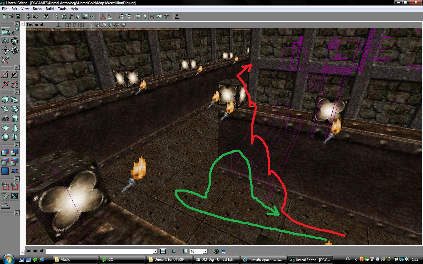423x264 pixels.
Task: Collapse the actor visibility group
Action: click(17, 179)
